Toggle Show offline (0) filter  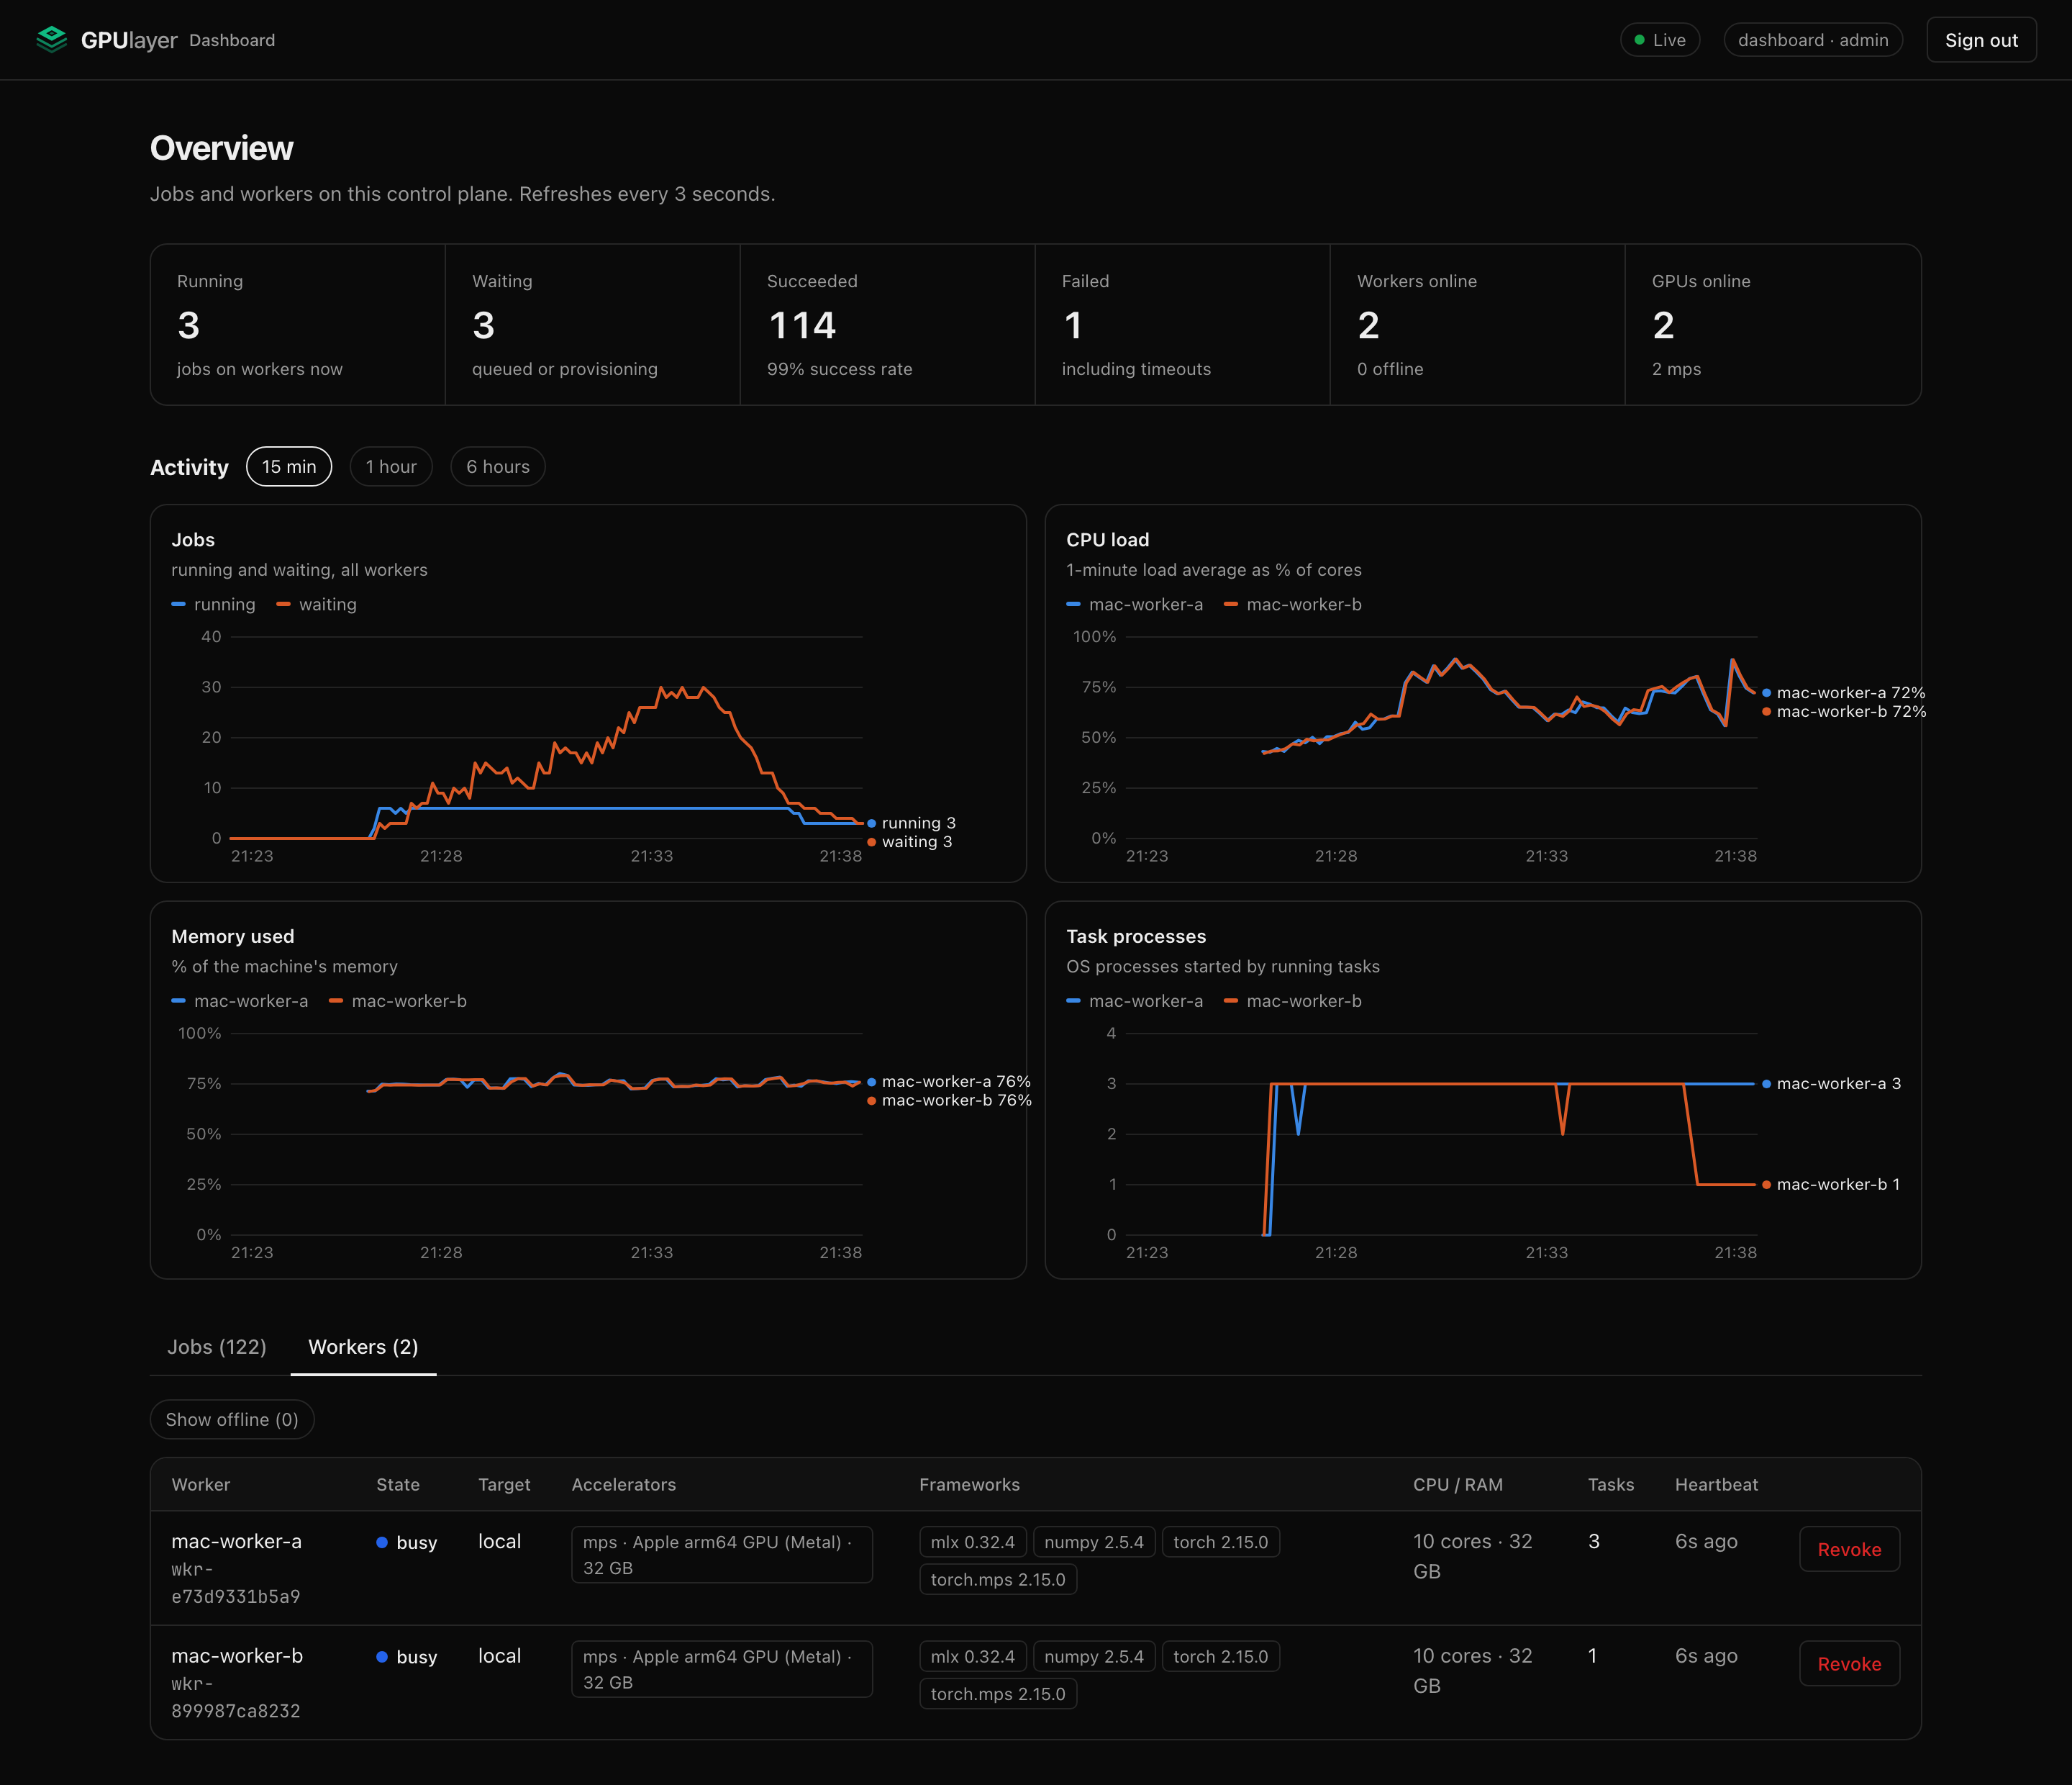232,1419
